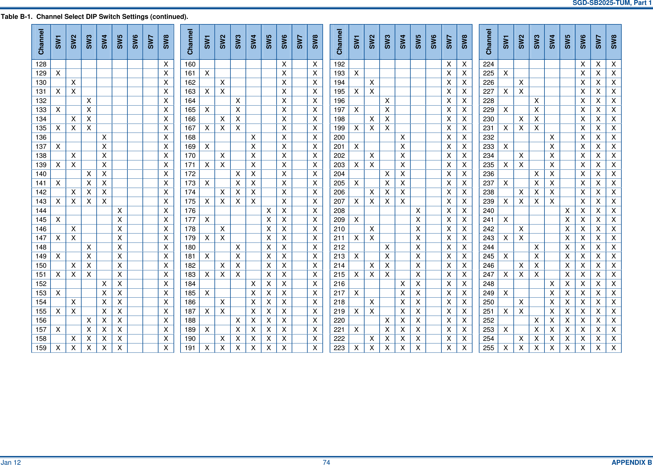Click the SW4 'X' in the channel 136 row

click(104, 137)
